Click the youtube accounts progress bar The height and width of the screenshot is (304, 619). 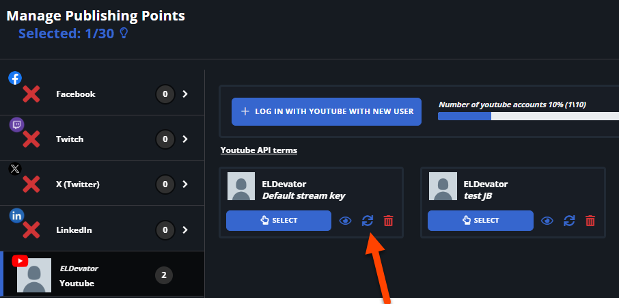(528, 116)
